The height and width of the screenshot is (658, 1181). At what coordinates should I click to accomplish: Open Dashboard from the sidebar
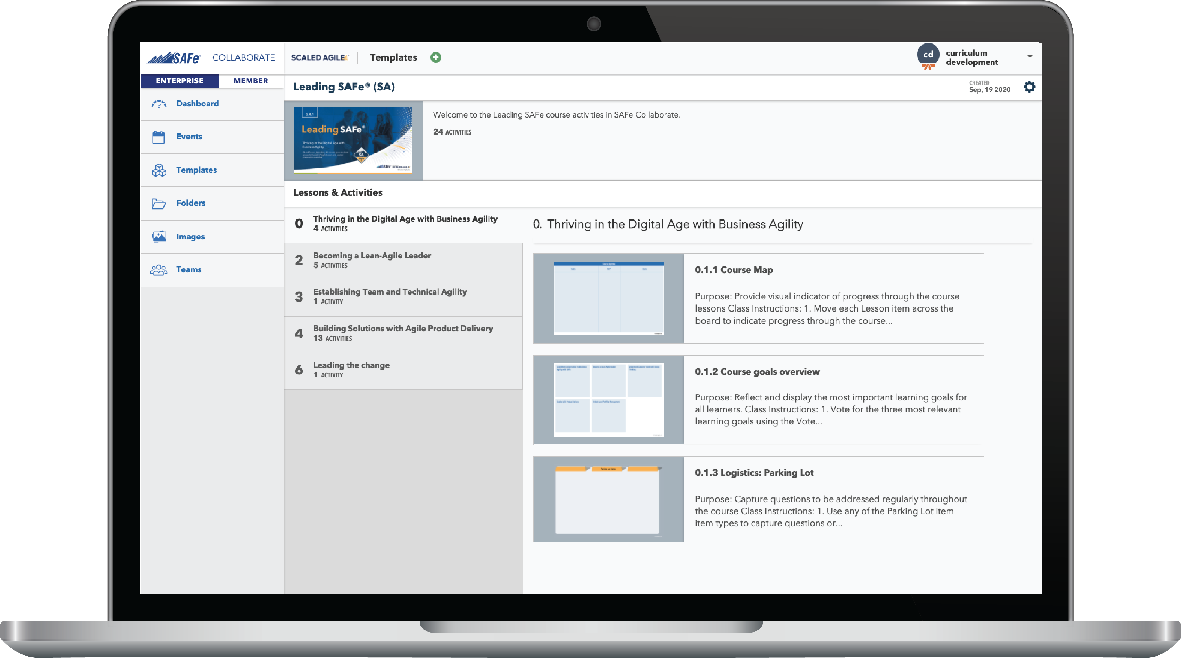pos(212,104)
